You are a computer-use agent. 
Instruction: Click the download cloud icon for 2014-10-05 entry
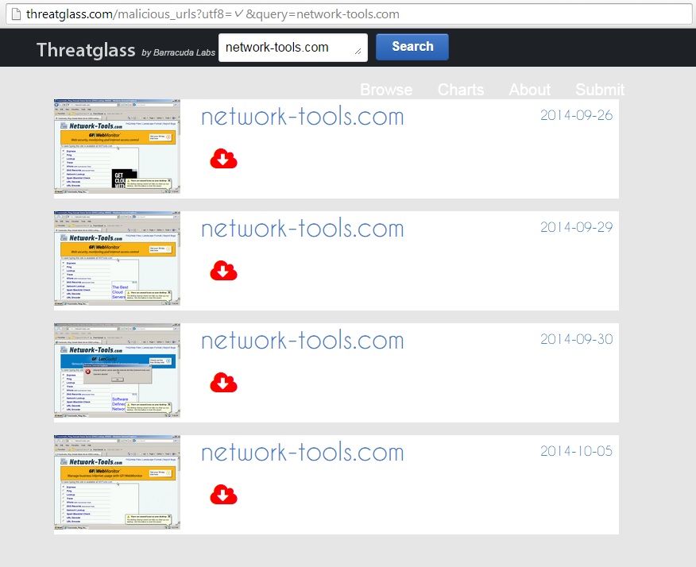tap(224, 495)
